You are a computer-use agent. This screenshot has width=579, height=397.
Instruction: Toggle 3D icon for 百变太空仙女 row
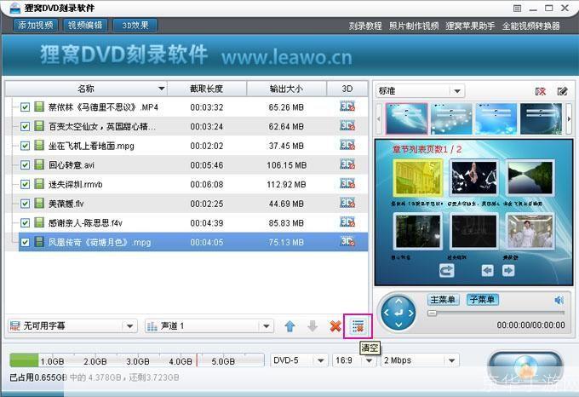[x=347, y=126]
